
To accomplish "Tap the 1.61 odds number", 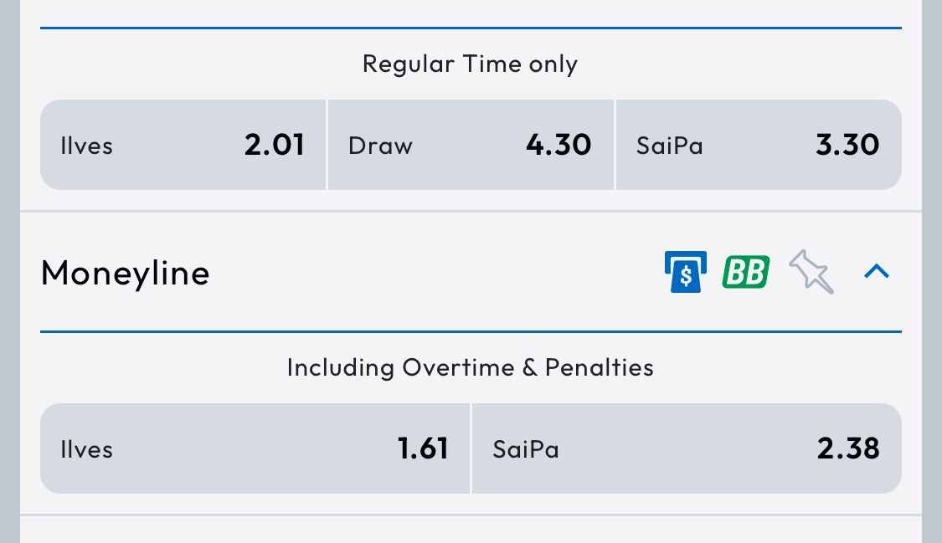I will [x=423, y=449].
